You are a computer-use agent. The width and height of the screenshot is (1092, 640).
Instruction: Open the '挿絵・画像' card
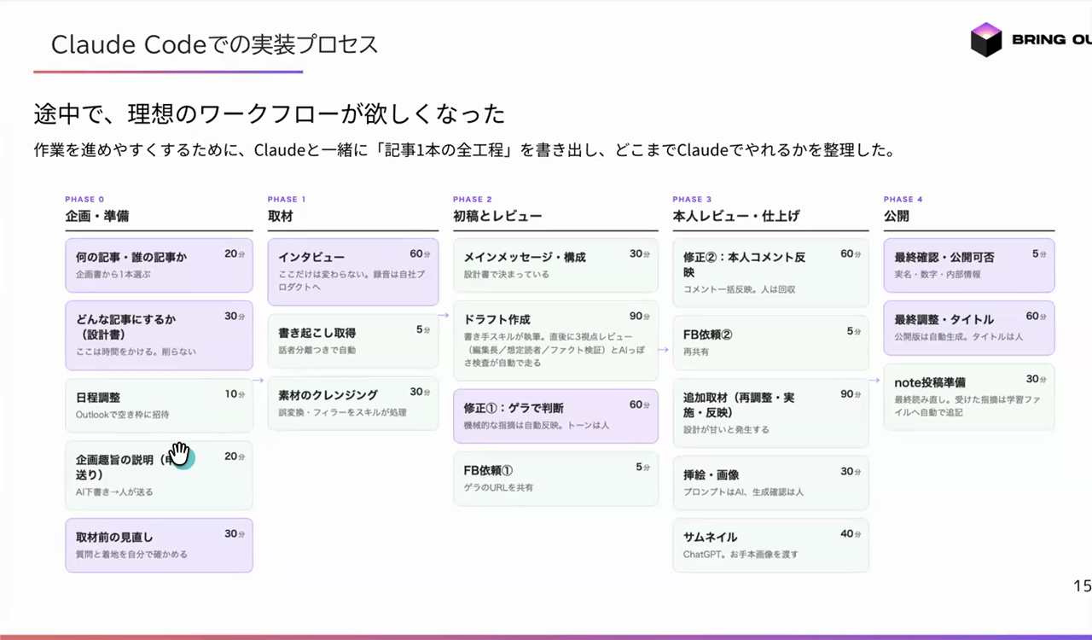pyautogui.click(x=770, y=483)
